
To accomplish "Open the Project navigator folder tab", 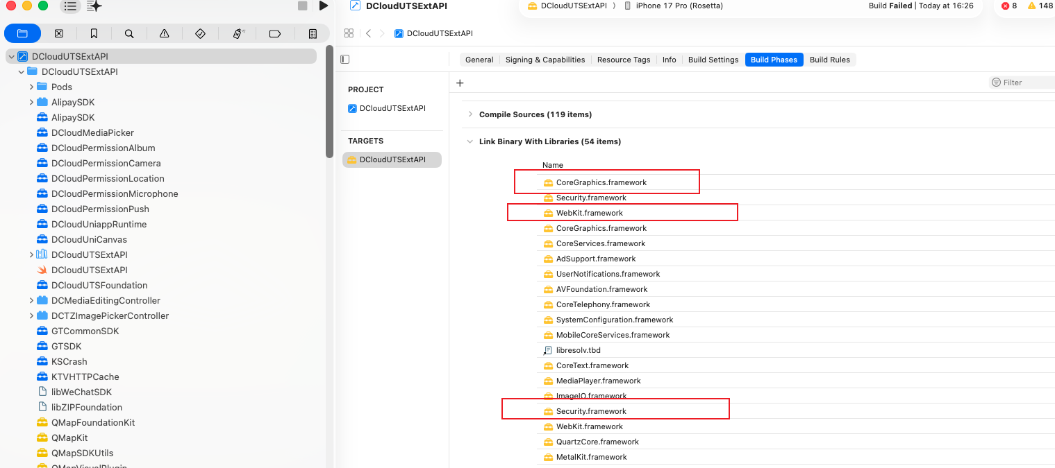I will (22, 33).
